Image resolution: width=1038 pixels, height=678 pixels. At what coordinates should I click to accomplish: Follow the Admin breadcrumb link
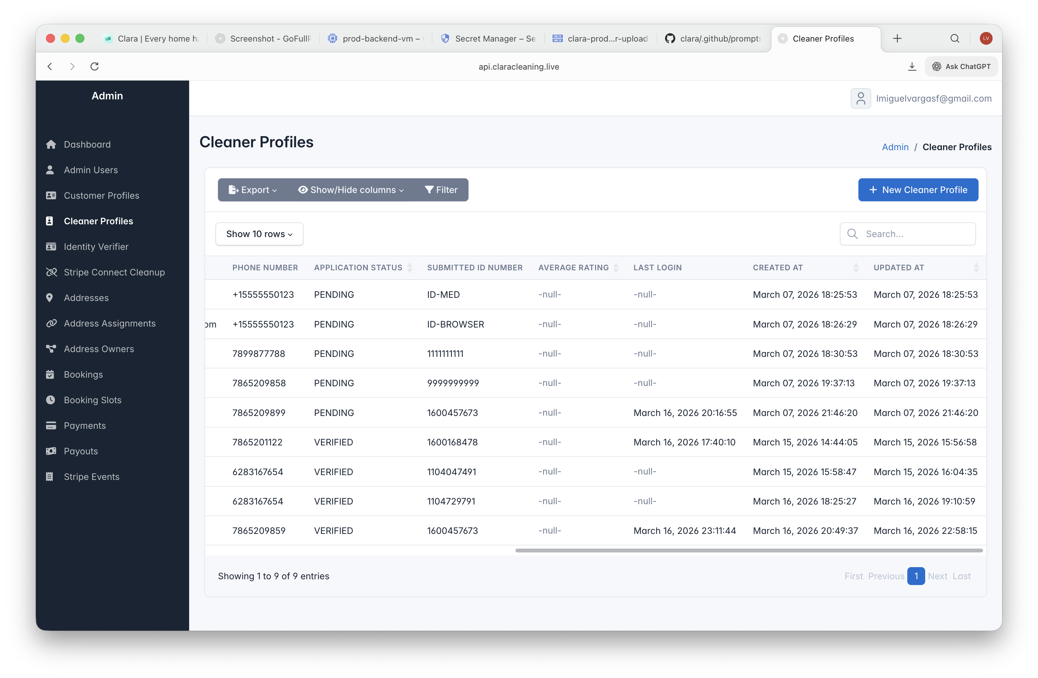coord(895,147)
